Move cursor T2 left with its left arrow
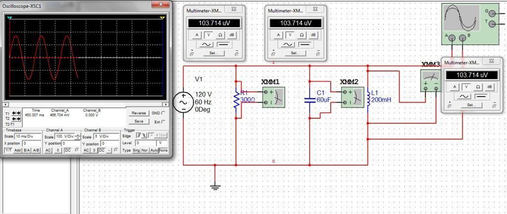Screen dimensions: 507x214 [13, 119]
